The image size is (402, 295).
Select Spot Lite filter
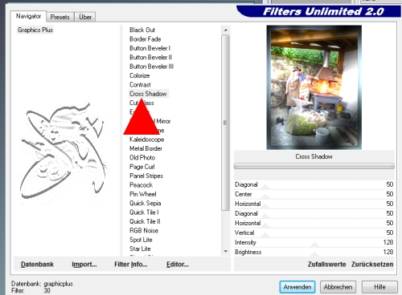[141, 240]
